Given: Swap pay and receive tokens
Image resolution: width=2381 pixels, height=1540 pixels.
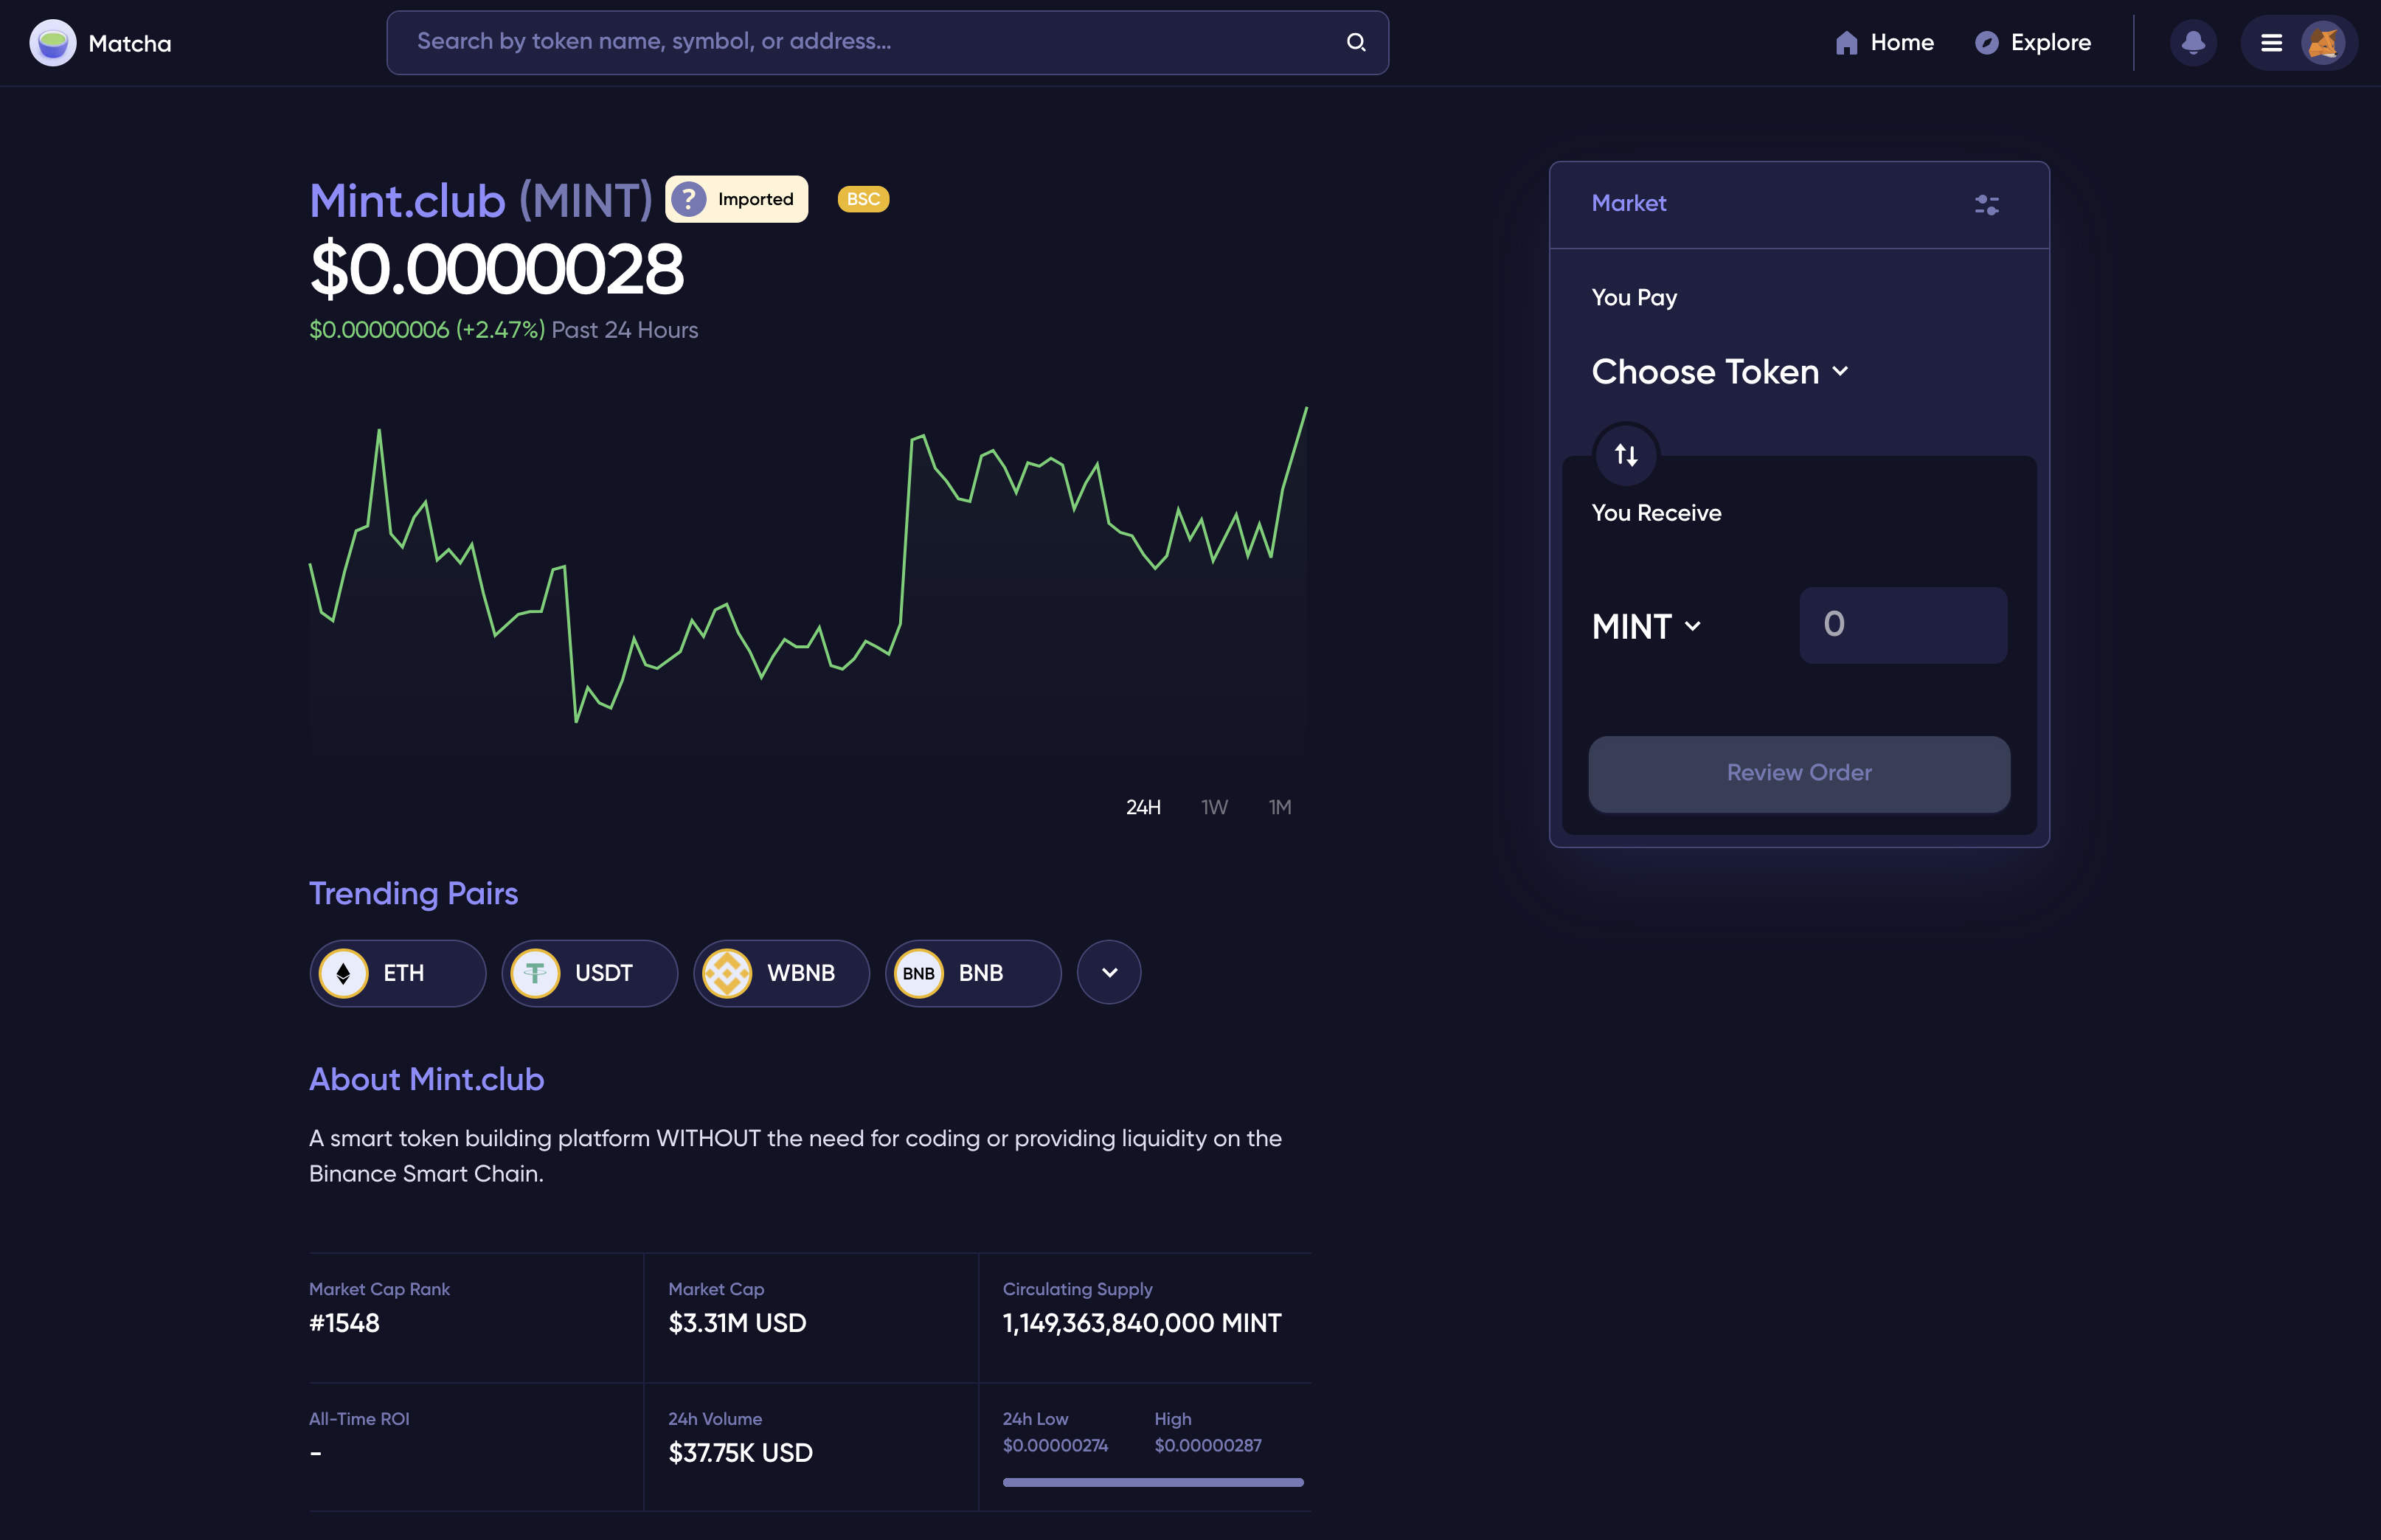Looking at the screenshot, I should (1626, 455).
